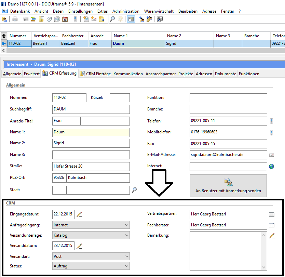This screenshot has width=285, height=277.
Task: Click the dial icon beside Mobiltelefon field
Action: (271, 133)
